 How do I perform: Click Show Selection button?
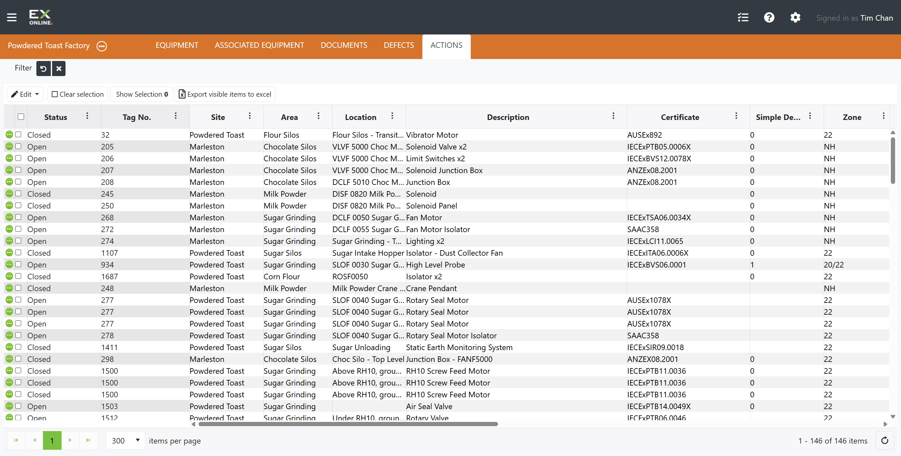pos(142,94)
